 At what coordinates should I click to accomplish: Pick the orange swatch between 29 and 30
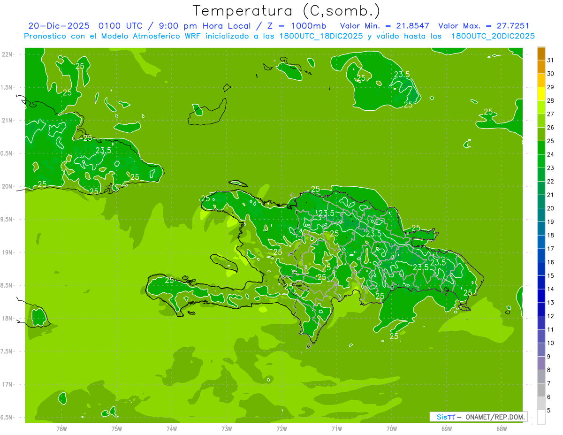coord(541,80)
